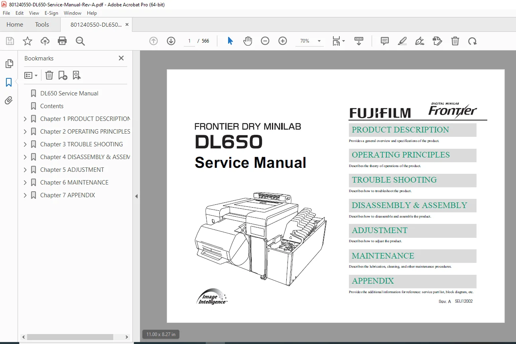Open the File menu
This screenshot has height=344, width=516.
tap(6, 13)
